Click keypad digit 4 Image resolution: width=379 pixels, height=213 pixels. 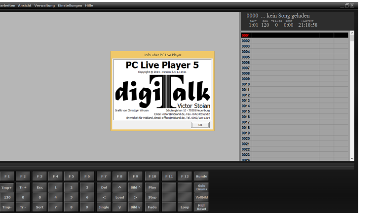tap(55, 197)
